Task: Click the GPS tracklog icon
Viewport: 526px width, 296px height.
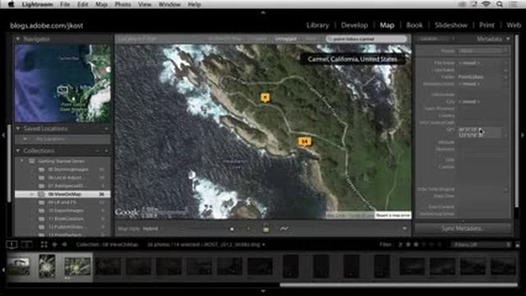Action: point(284,229)
